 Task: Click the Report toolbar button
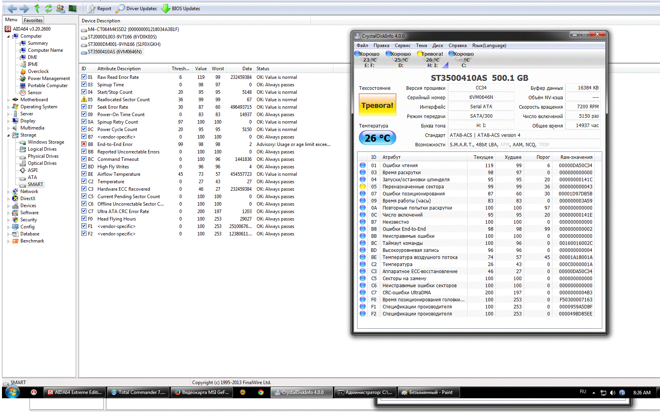99,8
